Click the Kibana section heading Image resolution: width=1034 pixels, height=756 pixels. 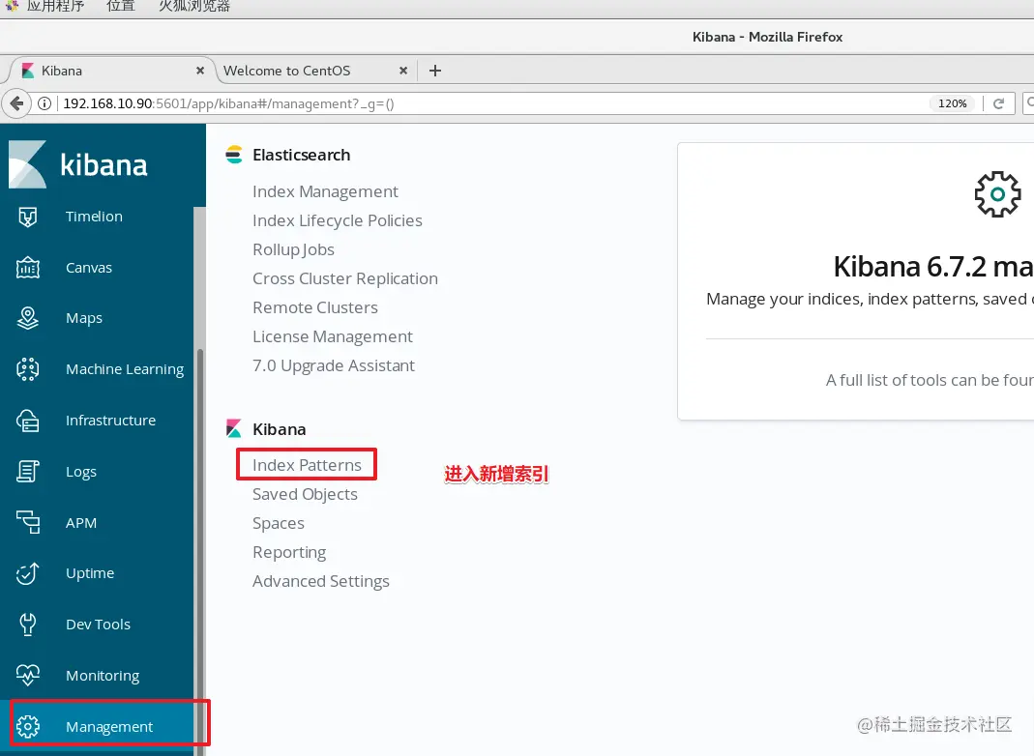tap(279, 430)
